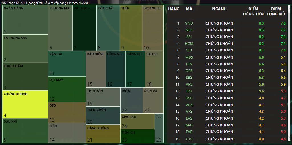Pick the small tile numbered 26
Image resolution: width=292 pixels, height=145 pixels.
(x=159, y=128)
